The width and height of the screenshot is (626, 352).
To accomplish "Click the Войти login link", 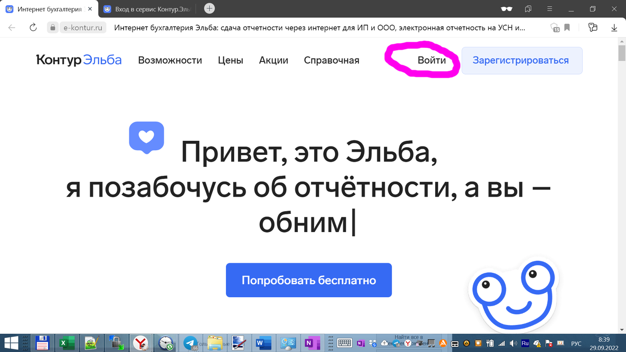I will [432, 60].
